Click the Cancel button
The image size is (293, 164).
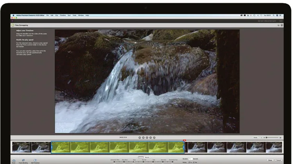(x=279, y=160)
